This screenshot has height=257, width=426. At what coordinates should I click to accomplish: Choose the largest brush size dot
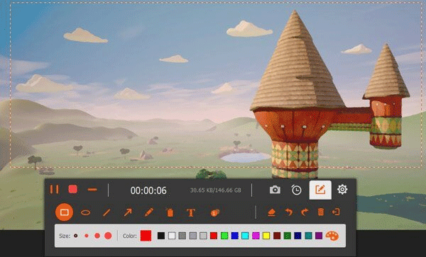tap(108, 236)
